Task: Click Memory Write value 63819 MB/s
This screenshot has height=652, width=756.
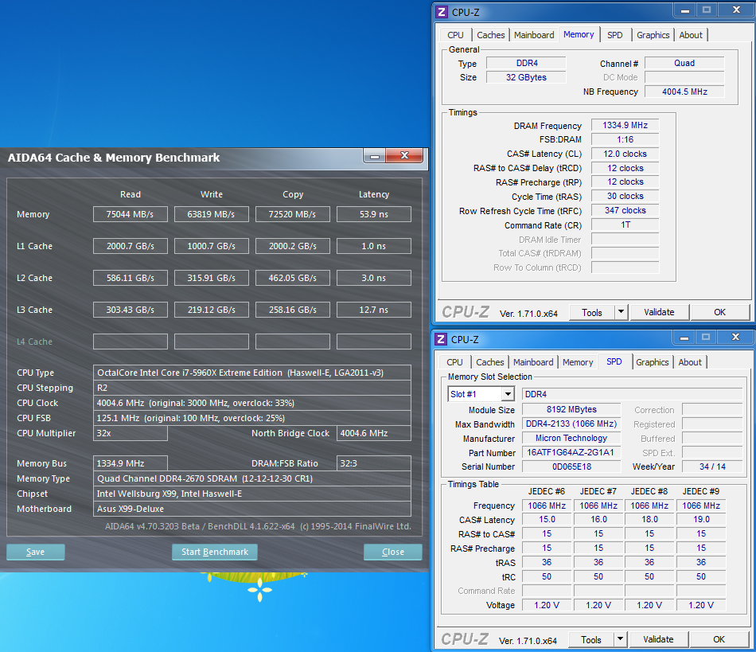Action: (x=211, y=214)
